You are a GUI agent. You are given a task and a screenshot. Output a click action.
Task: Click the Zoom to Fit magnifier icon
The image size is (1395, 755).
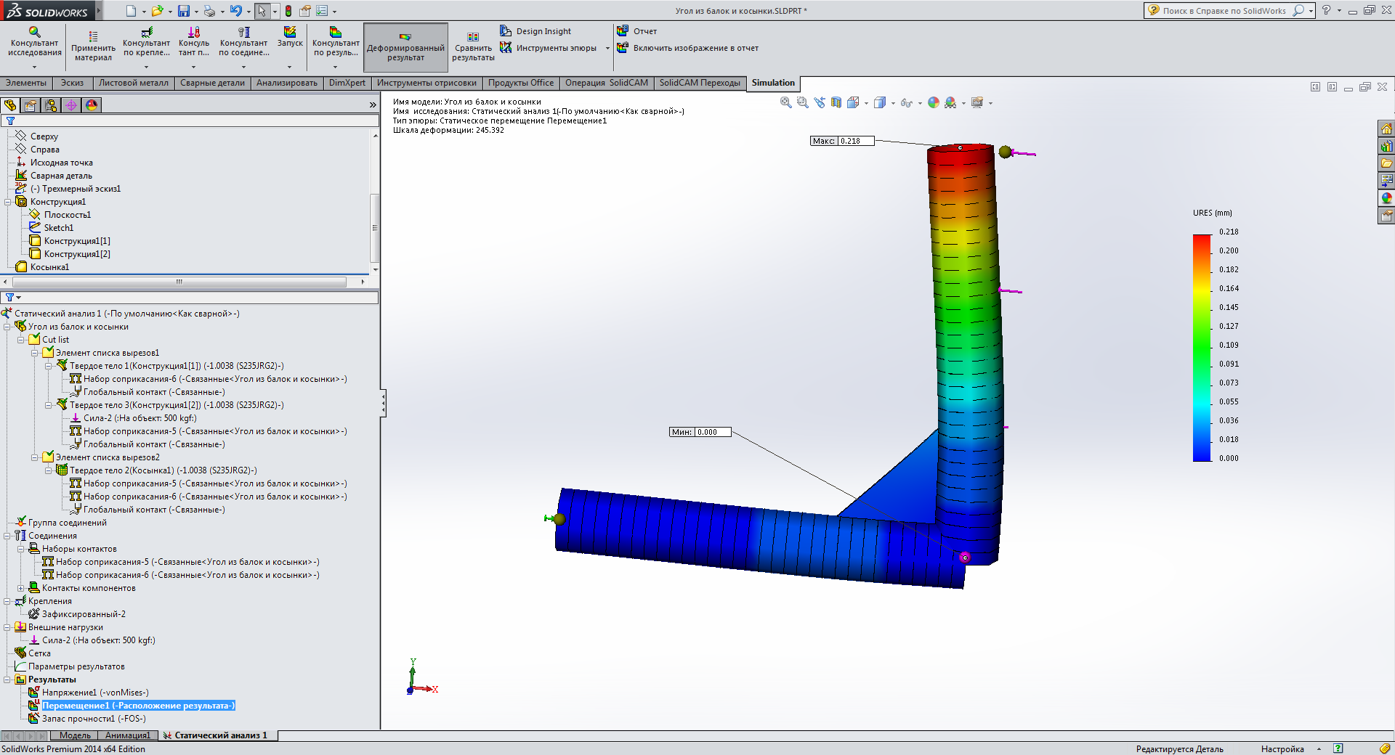785,103
